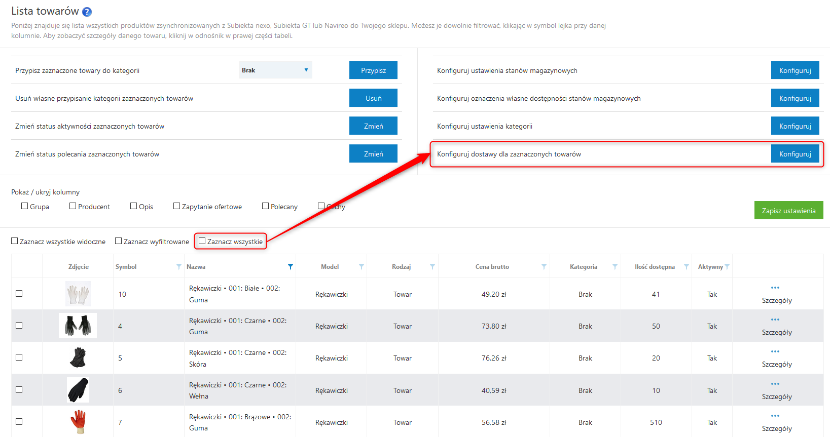Click the white gloves product thumbnail

click(x=78, y=294)
